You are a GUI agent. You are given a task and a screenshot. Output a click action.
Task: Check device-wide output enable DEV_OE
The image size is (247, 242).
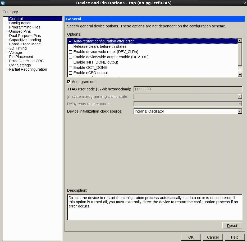[70, 57]
